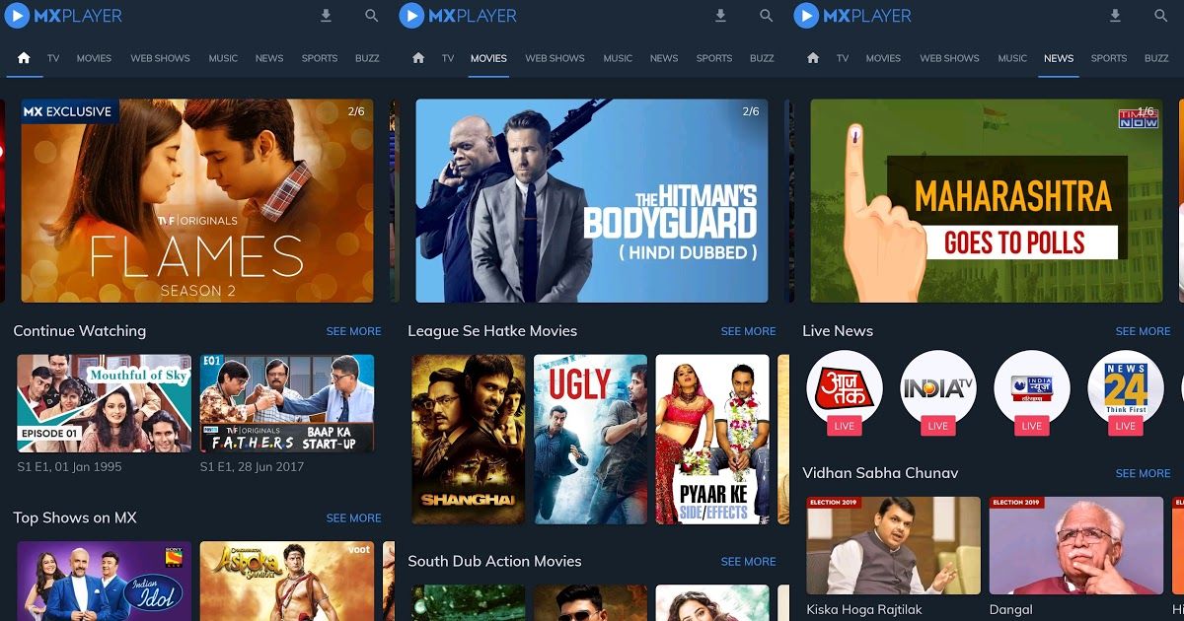This screenshot has height=621, width=1184.
Task: Open Maharashtra Goes To Polls banner
Action: pyautogui.click(x=987, y=200)
